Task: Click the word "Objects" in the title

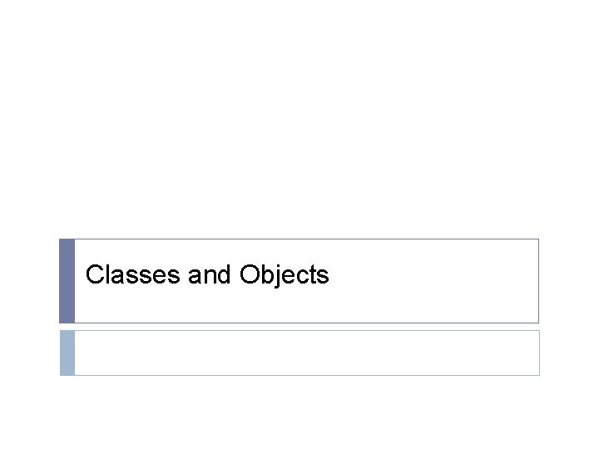Action: [x=284, y=275]
